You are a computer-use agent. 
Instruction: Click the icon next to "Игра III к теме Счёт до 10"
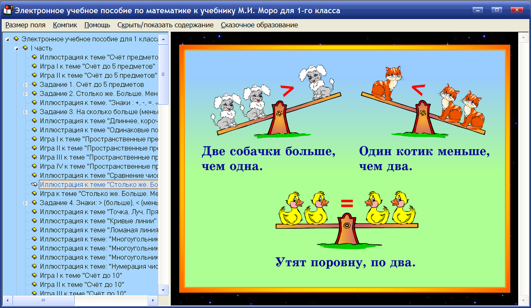(x=35, y=294)
